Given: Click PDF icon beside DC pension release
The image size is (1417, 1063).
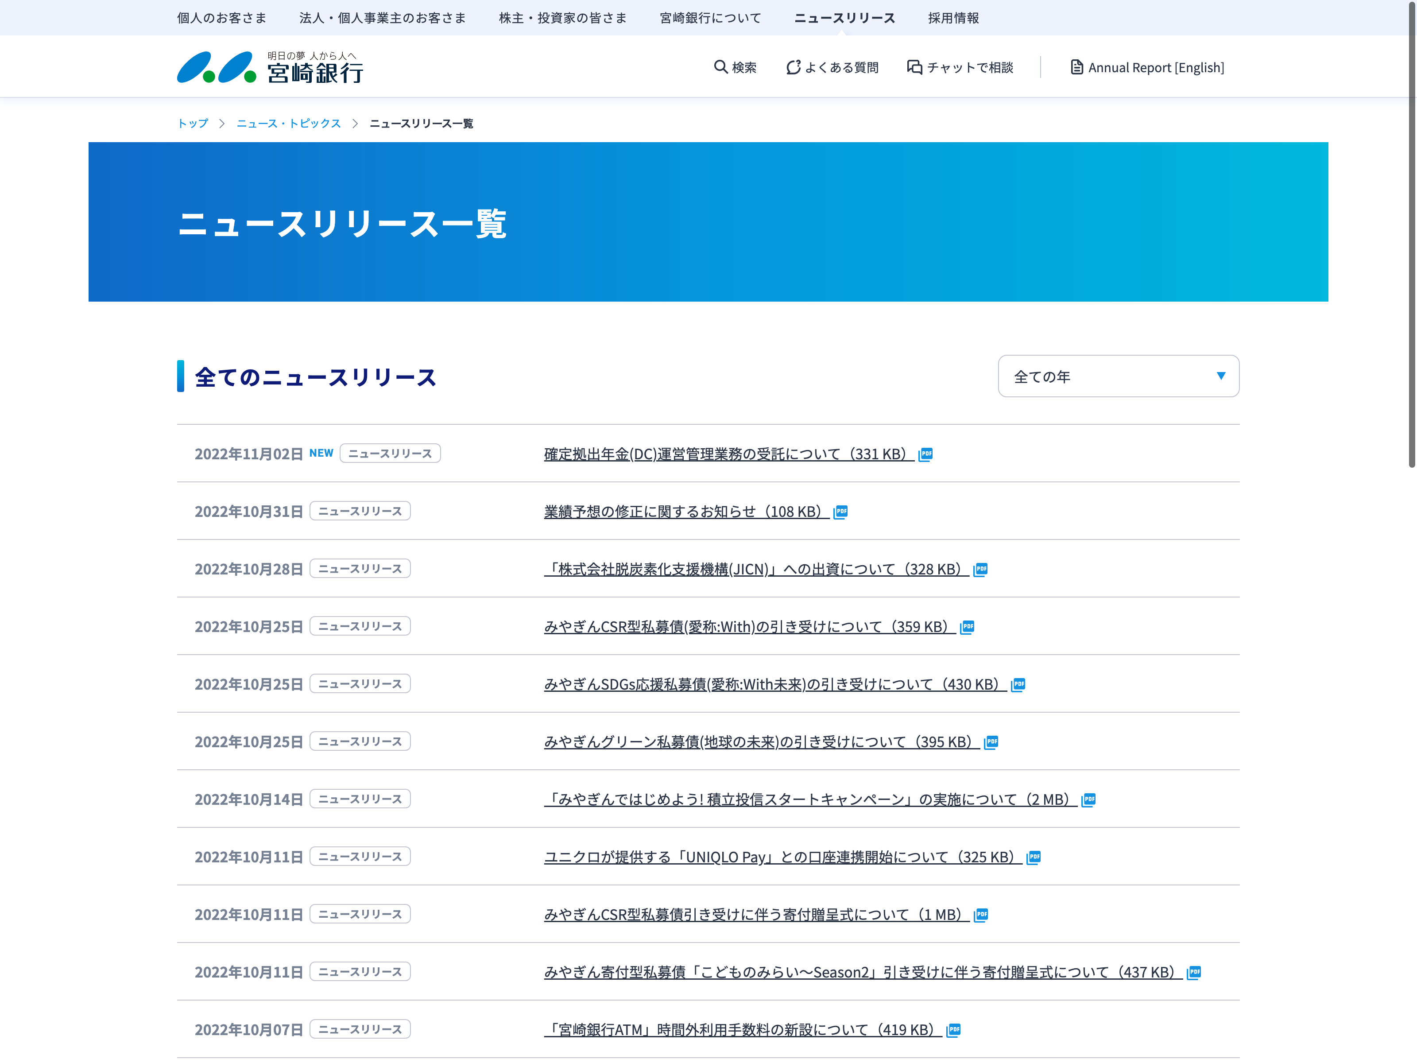Looking at the screenshot, I should click(x=925, y=454).
